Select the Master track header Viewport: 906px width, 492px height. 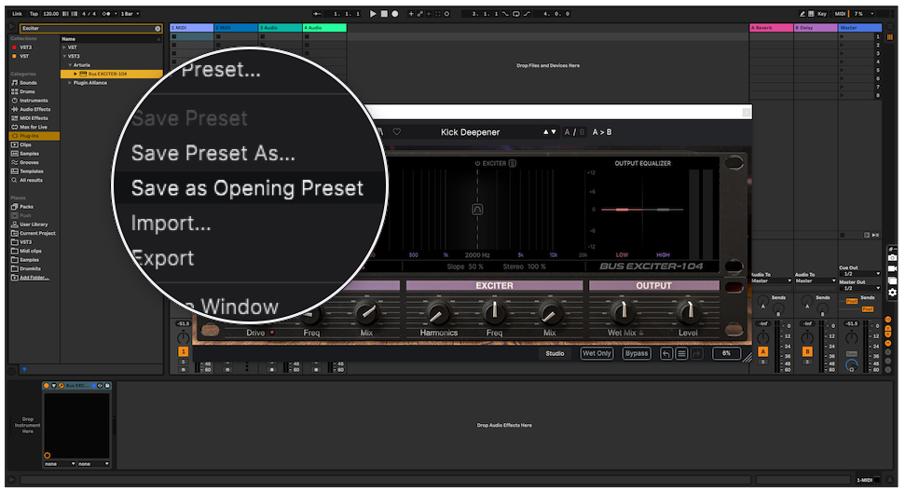[x=860, y=28]
